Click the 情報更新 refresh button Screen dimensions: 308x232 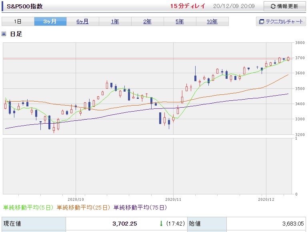284,6
